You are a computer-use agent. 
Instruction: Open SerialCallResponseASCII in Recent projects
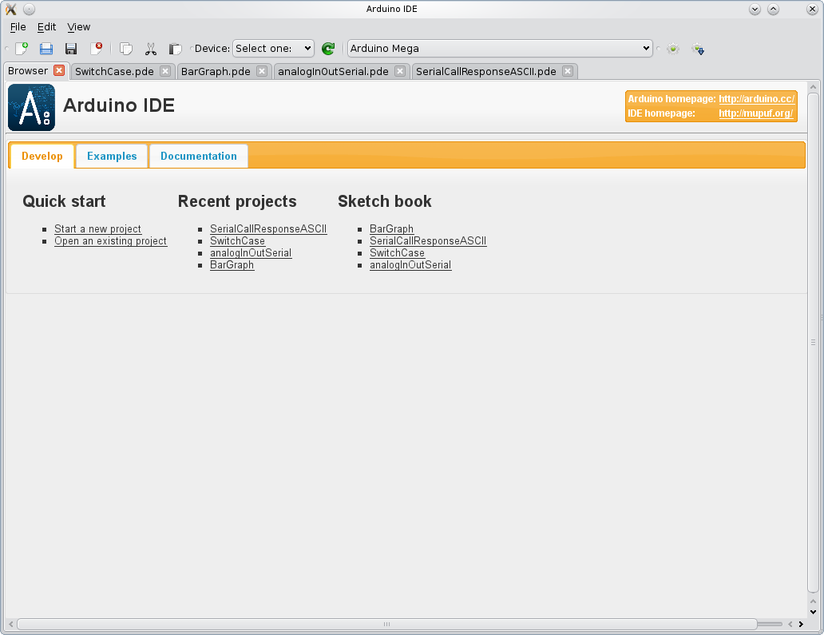click(x=268, y=229)
